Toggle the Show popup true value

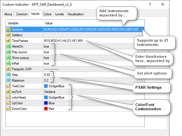click(x=46, y=58)
